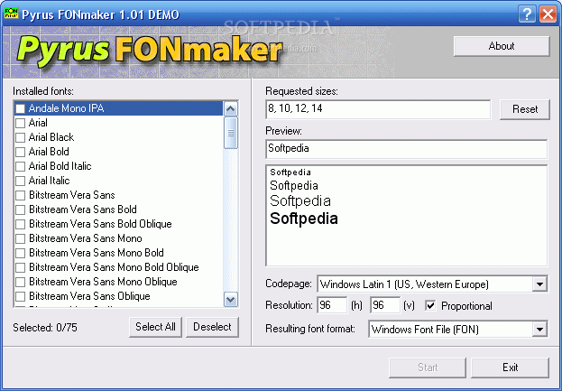Tick the Bitstream Vera Sans Bold checkbox
This screenshot has height=391, width=562.
(x=21, y=209)
